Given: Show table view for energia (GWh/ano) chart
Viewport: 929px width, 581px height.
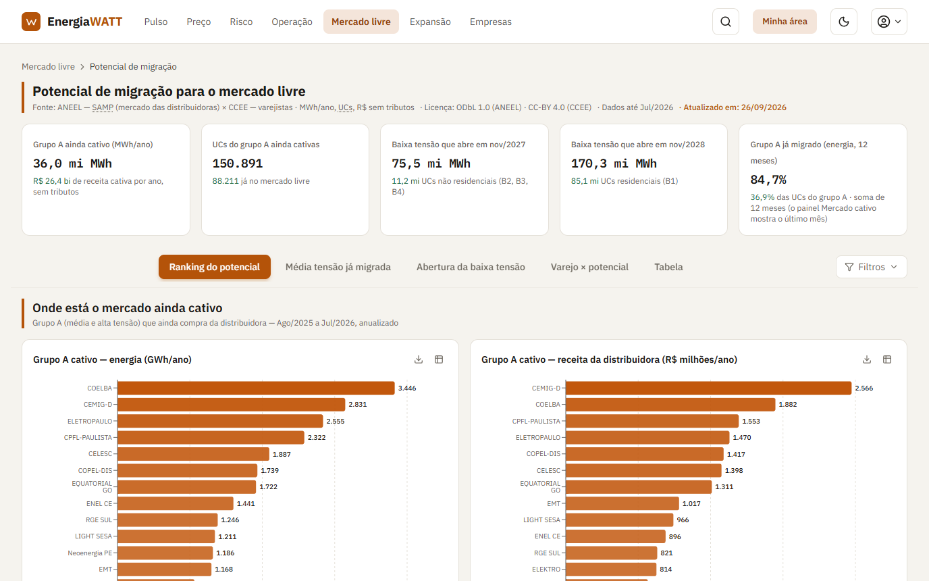Looking at the screenshot, I should point(439,359).
